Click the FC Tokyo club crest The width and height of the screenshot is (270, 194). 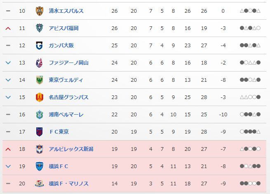tap(40, 132)
